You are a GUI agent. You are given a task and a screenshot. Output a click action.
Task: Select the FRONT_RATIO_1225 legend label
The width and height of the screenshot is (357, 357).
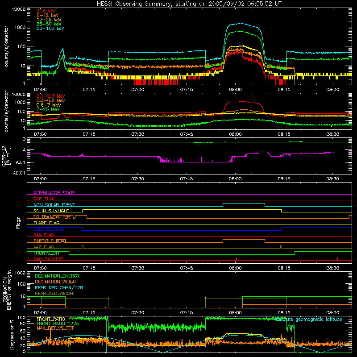(58, 324)
